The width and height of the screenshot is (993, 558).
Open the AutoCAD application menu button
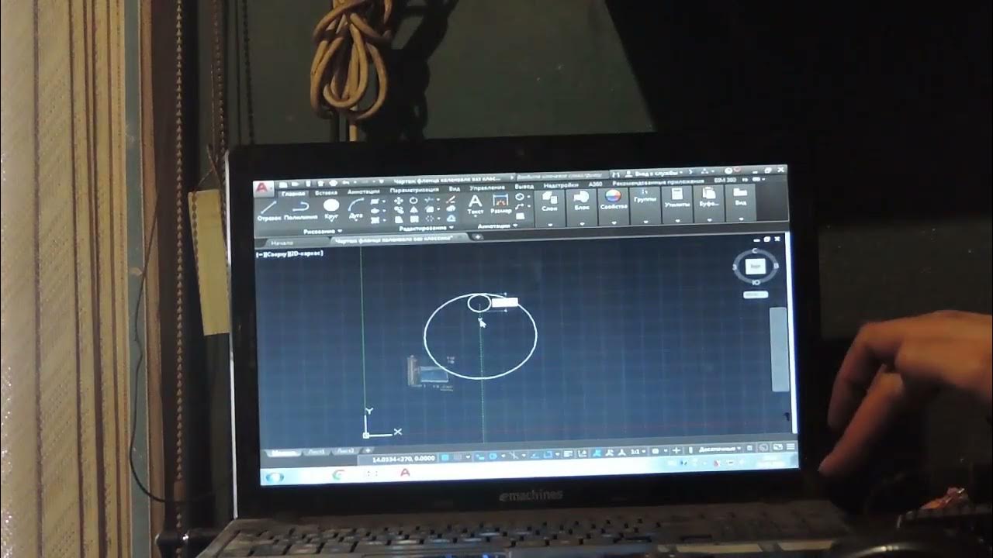264,188
